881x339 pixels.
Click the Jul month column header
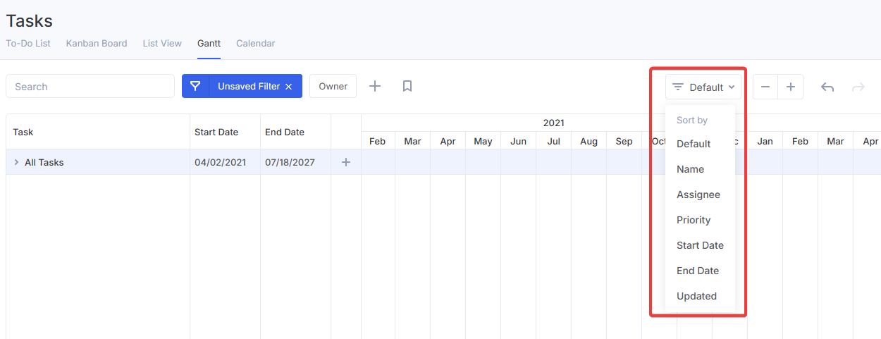click(x=554, y=141)
